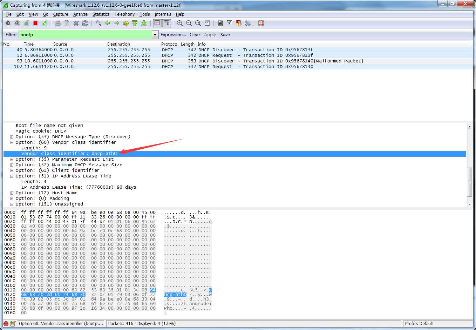Screen dimensions: 476x330
Task: Edit capture file comments status bar icon
Action: 13,324
